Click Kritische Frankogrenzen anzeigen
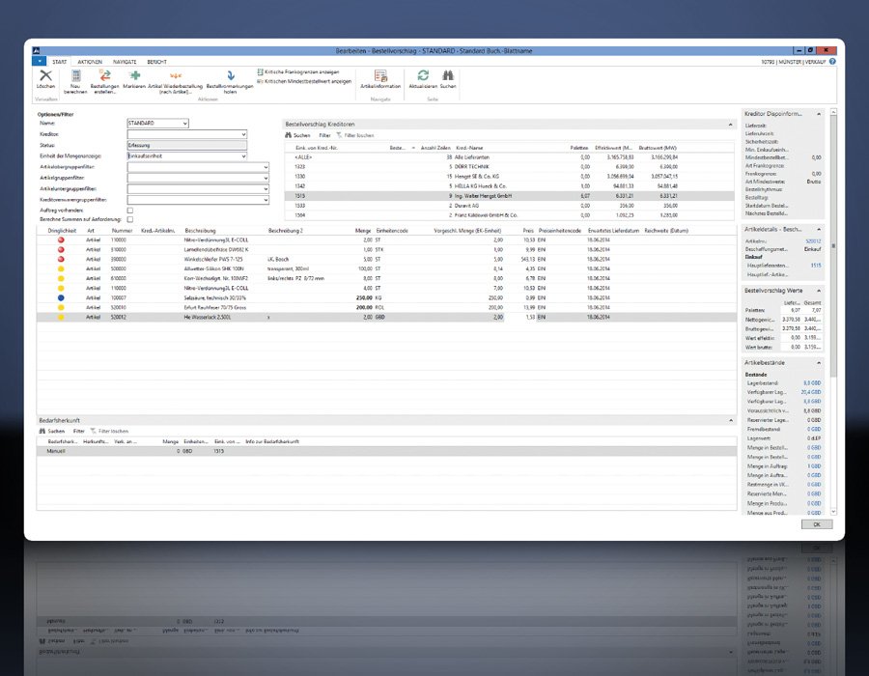The height and width of the screenshot is (676, 869). tap(301, 71)
